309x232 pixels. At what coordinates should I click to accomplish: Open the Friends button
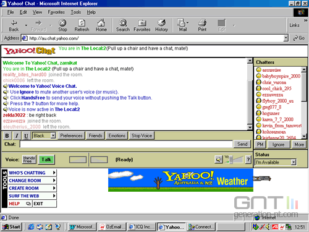click(x=95, y=135)
